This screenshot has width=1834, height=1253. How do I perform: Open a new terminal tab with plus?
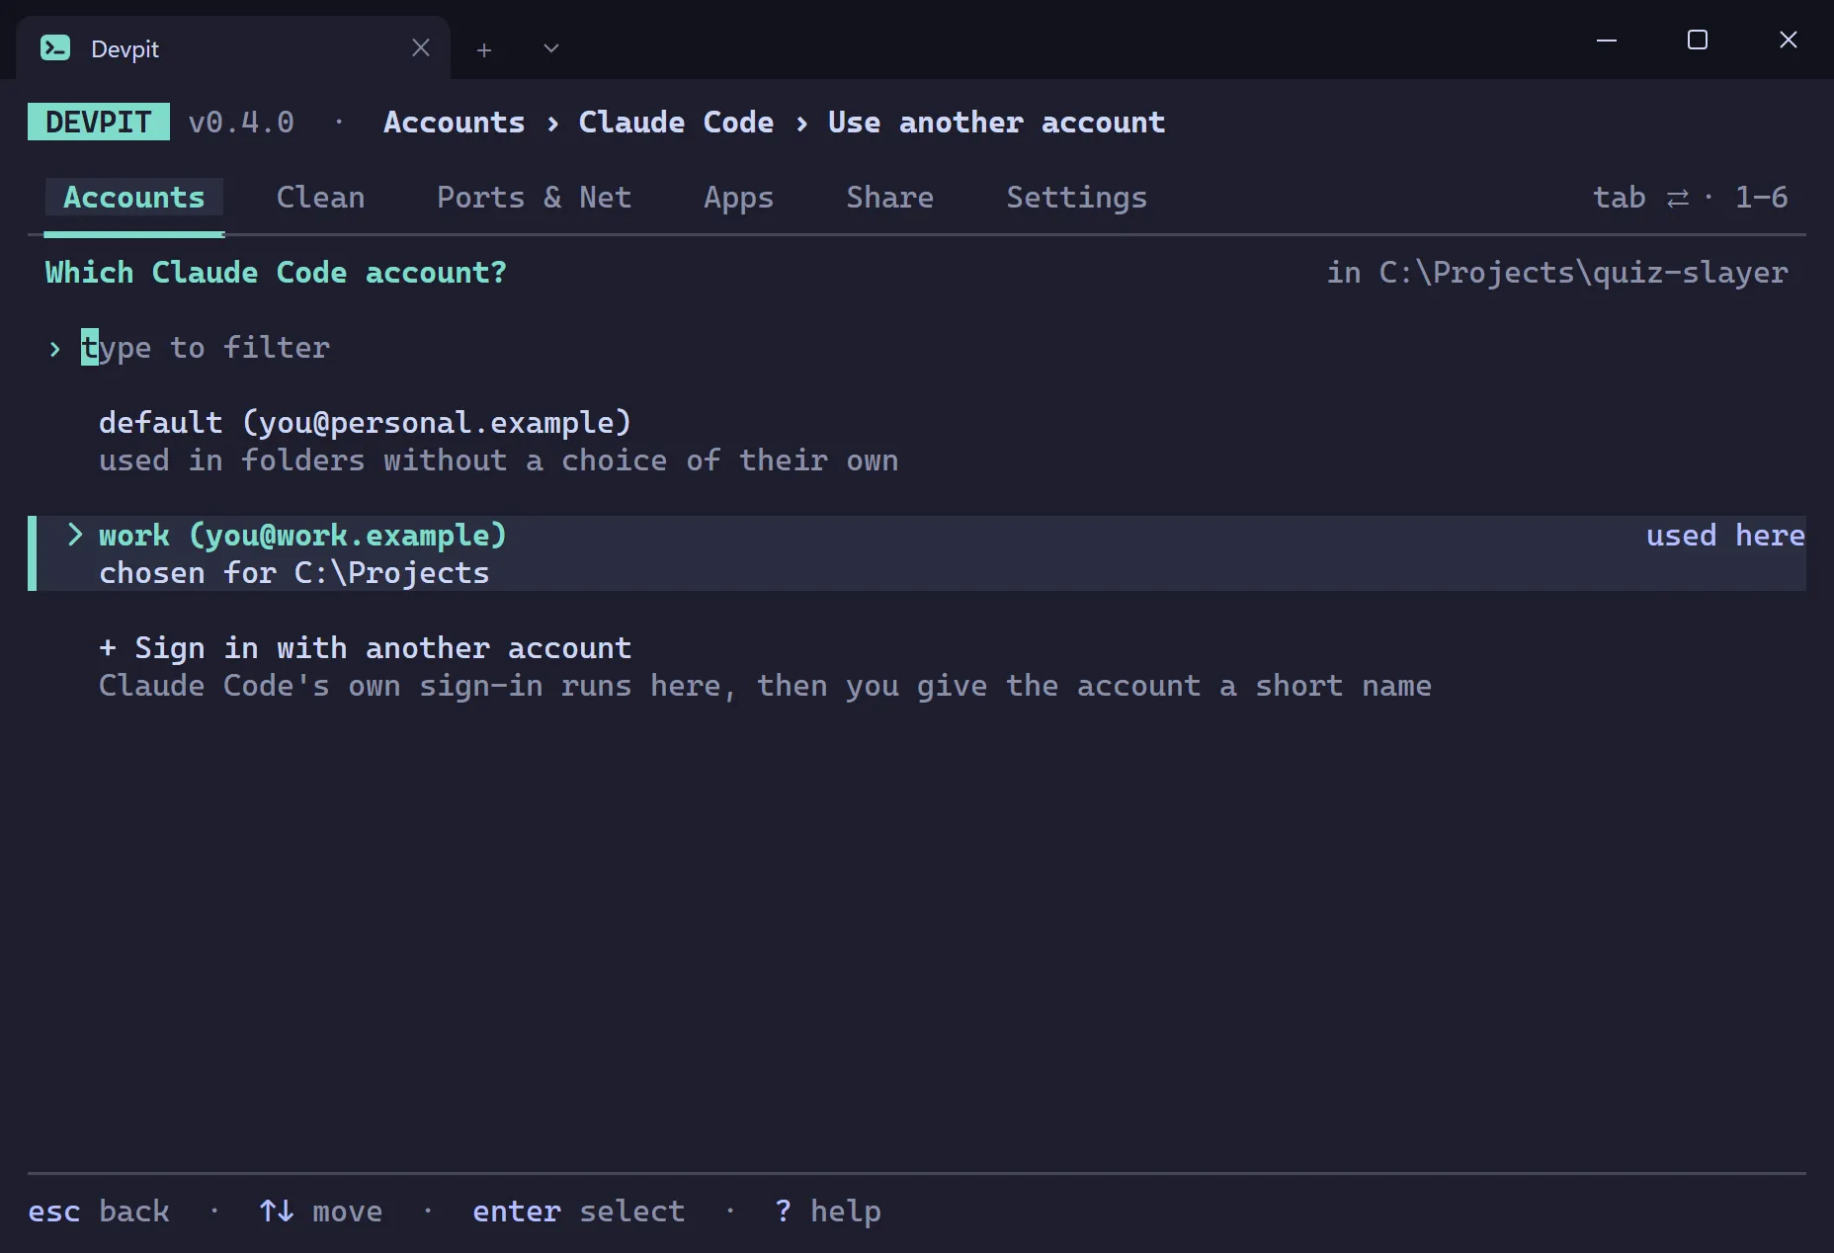[484, 49]
